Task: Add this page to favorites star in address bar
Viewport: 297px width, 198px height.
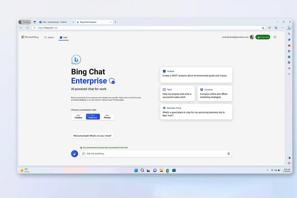Action: [x=263, y=28]
